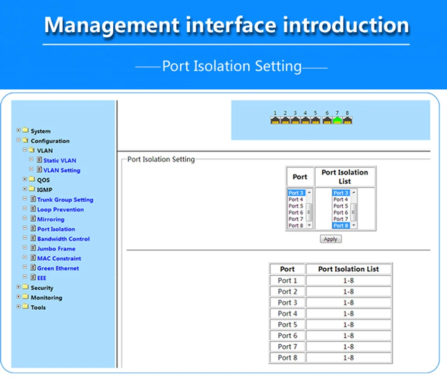The image size is (447, 381).
Task: Click port 1 jack icon
Action: click(x=275, y=120)
